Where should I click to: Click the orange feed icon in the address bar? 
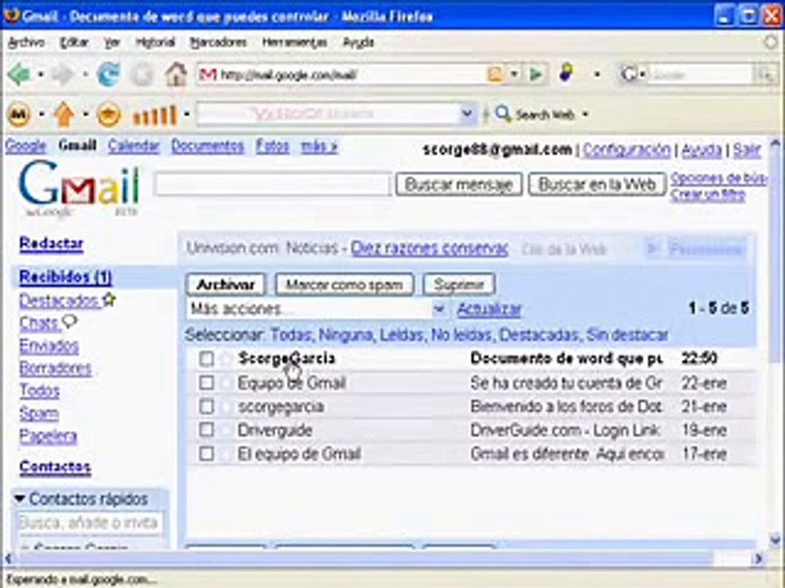coord(495,74)
